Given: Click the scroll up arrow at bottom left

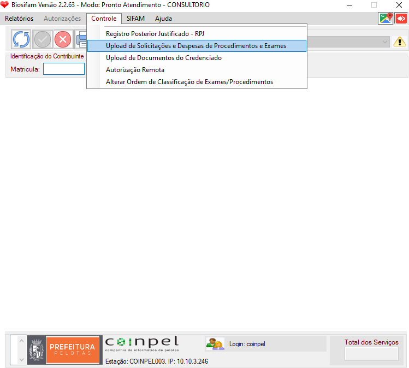Looking at the screenshot, I should point(22,341).
